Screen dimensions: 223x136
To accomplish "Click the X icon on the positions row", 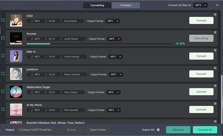I will (x=215, y=68).
